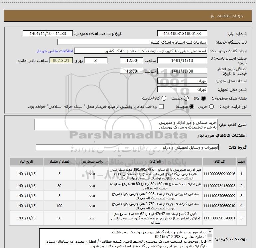Open the اطلاعات تماس خریدار link
Screen dimensions: 256x248
(x=55, y=51)
